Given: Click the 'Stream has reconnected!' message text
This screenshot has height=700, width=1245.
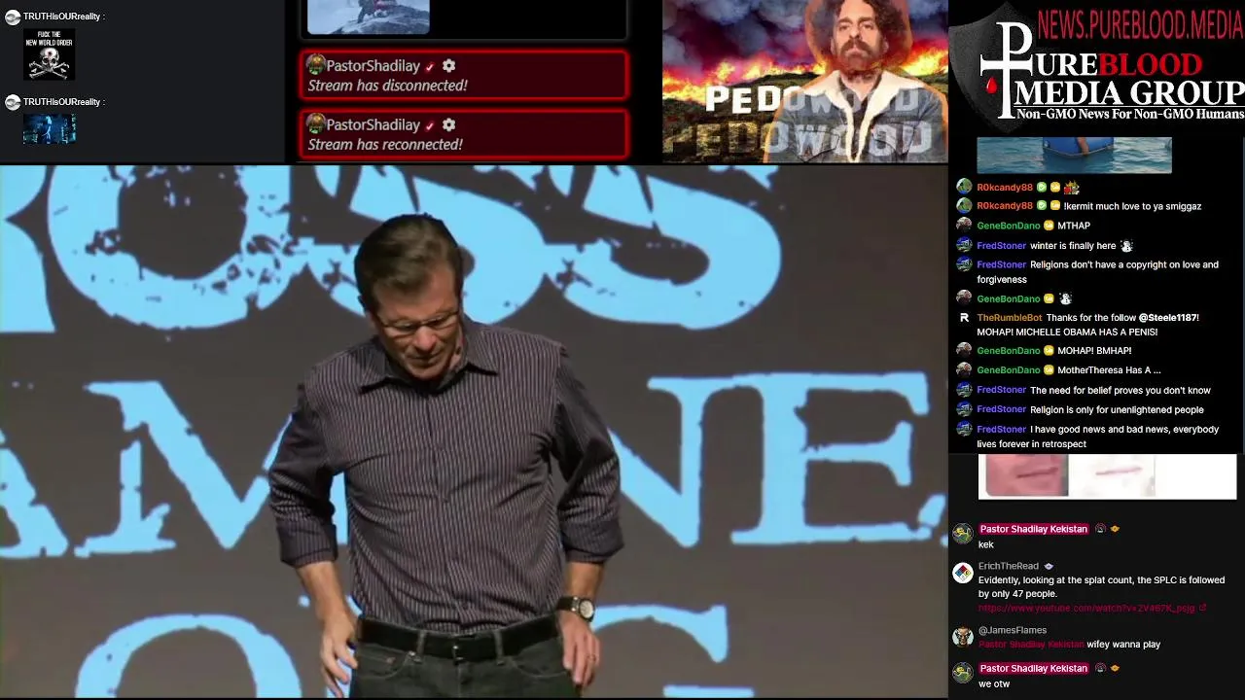Looking at the screenshot, I should tap(385, 145).
